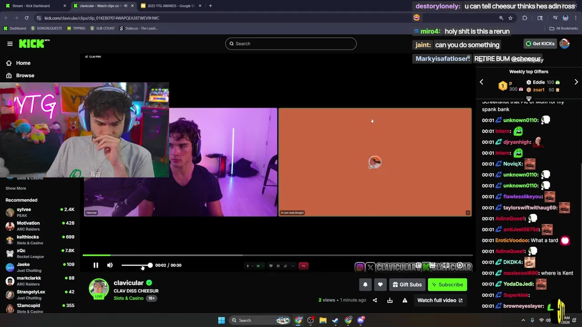This screenshot has width=582, height=327.
Task: Click the green Subscribe button
Action: click(x=447, y=285)
